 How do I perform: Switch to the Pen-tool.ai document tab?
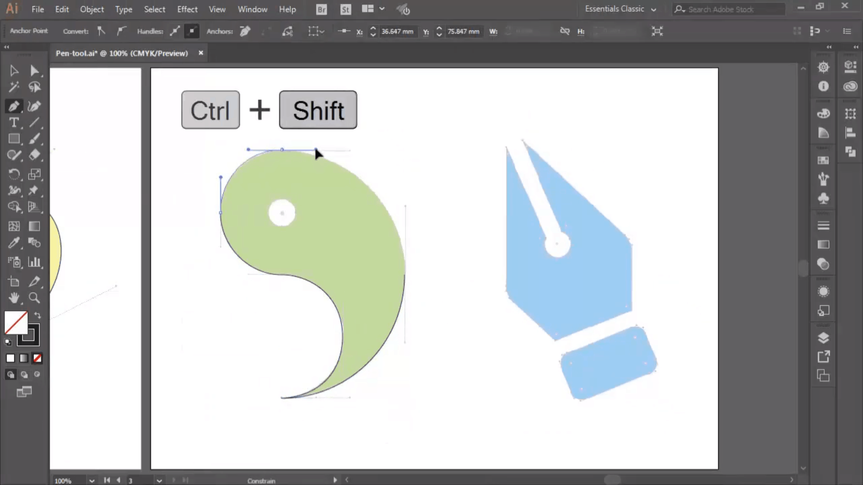pos(122,53)
